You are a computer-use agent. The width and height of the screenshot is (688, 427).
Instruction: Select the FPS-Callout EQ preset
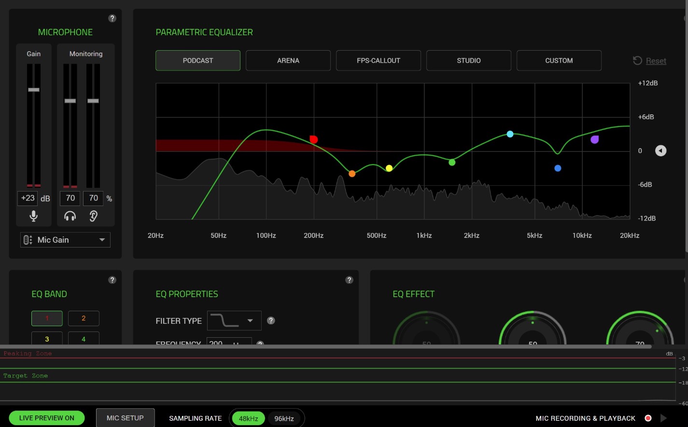(x=379, y=60)
